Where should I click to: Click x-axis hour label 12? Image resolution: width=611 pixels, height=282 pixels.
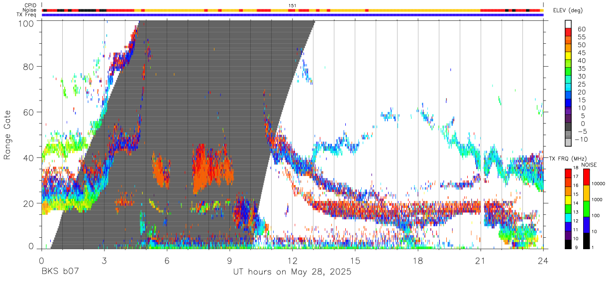pos(292,260)
